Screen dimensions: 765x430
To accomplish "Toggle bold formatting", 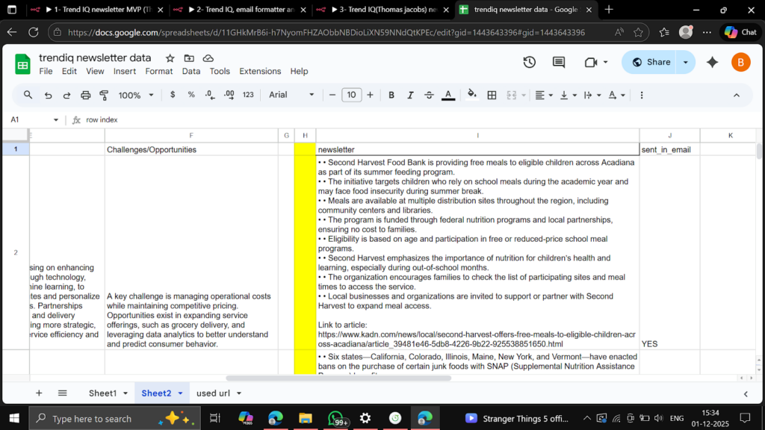I will [x=391, y=95].
